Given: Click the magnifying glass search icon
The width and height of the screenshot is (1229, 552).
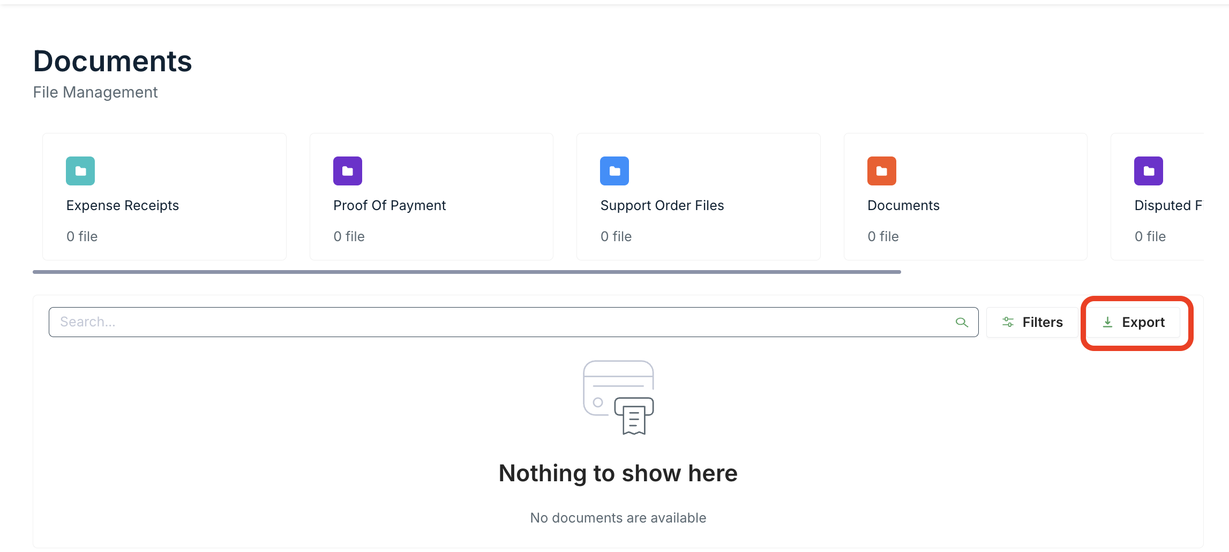Looking at the screenshot, I should pos(962,322).
